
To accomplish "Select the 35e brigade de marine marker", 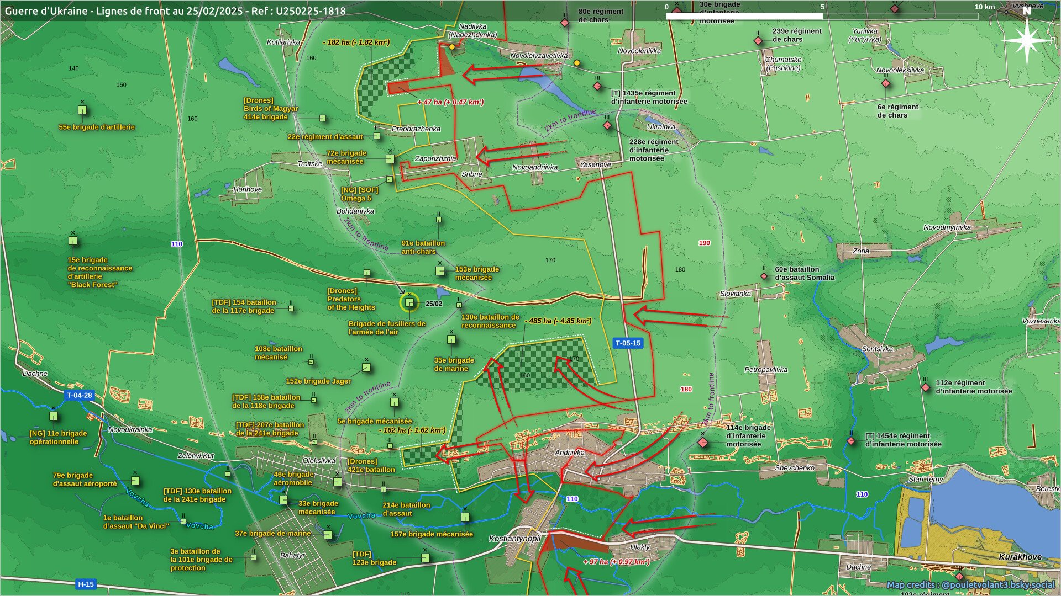I will coord(451,339).
